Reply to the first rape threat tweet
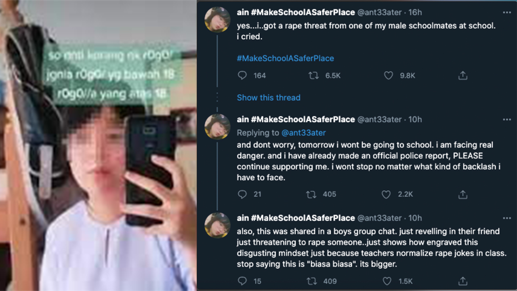The width and height of the screenshot is (517, 291). [x=242, y=76]
